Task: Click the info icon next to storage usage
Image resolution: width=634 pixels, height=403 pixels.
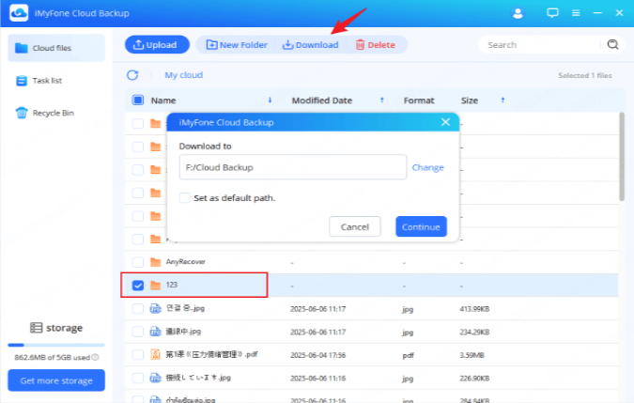Action: click(x=95, y=357)
